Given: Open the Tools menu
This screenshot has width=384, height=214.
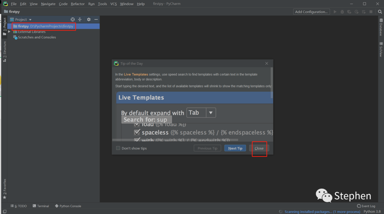Looking at the screenshot, I should 102,4.
